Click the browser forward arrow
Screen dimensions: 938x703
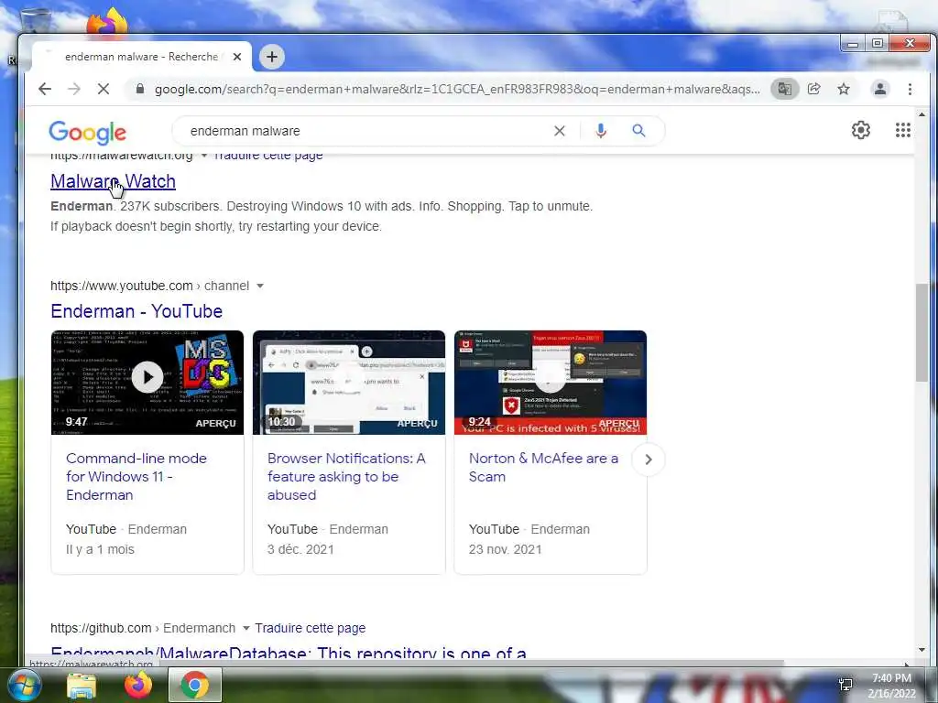click(74, 89)
